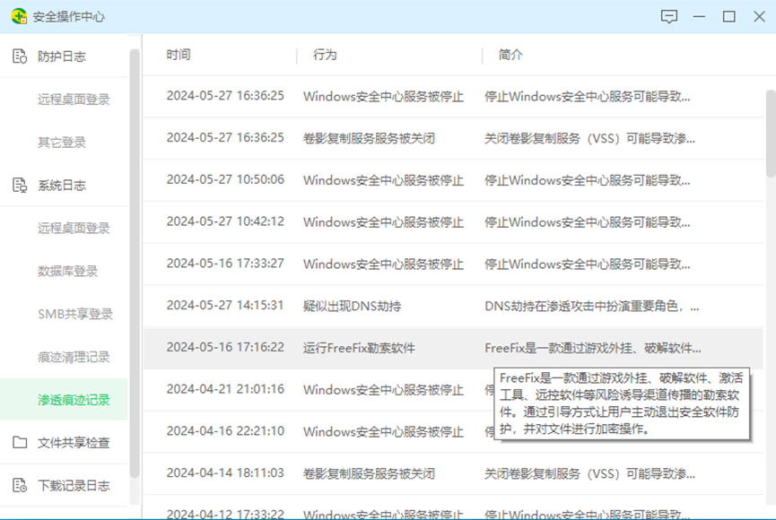Select the row timestamped 2024-04-21 21:01:16
The height and width of the screenshot is (520, 776).
coord(453,389)
